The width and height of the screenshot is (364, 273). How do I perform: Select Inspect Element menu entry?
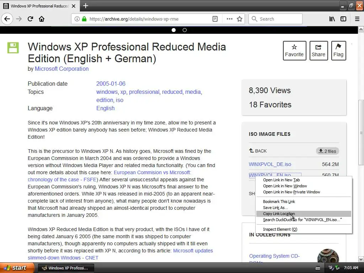tap(304, 229)
